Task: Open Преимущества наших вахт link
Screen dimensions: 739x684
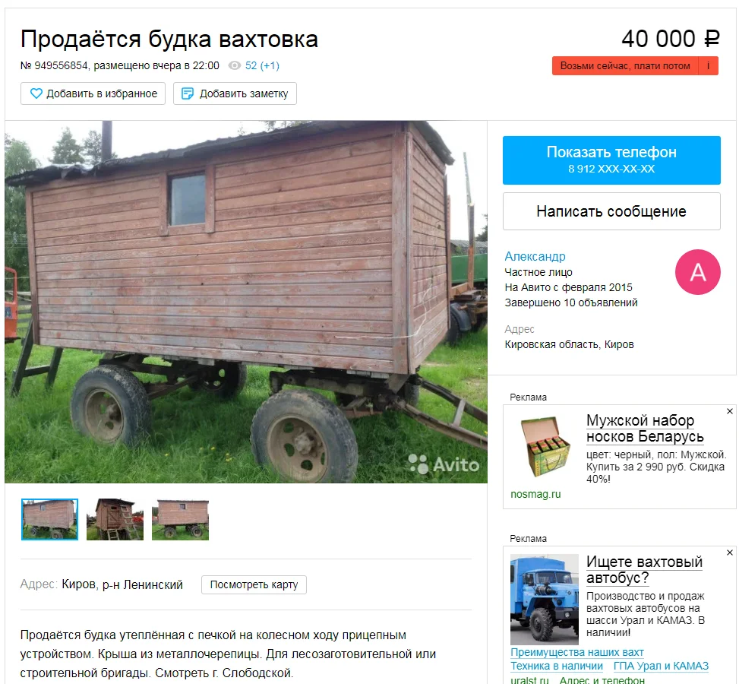Action: pos(577,652)
